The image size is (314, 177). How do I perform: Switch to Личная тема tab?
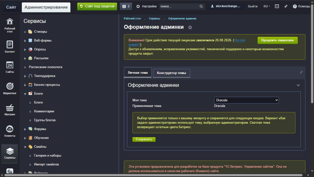click(138, 73)
